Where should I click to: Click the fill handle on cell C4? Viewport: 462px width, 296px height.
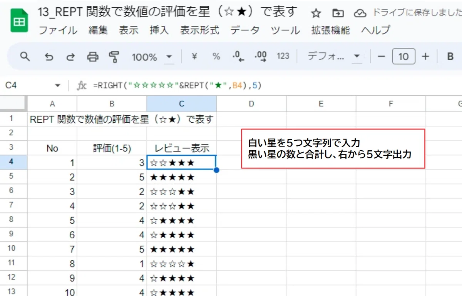216,170
